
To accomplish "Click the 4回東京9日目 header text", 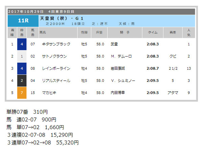I will click(61, 12).
